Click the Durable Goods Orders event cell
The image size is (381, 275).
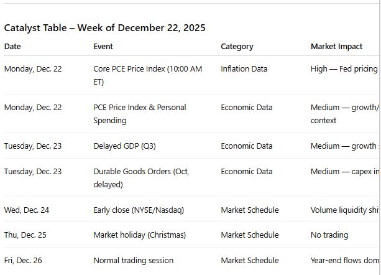141,178
